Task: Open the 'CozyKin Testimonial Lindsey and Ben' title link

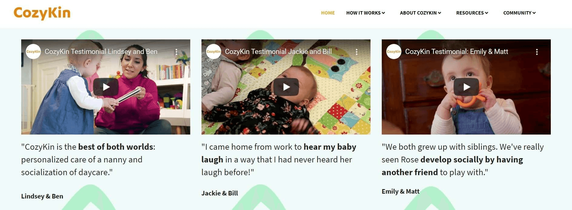Action: (101, 52)
